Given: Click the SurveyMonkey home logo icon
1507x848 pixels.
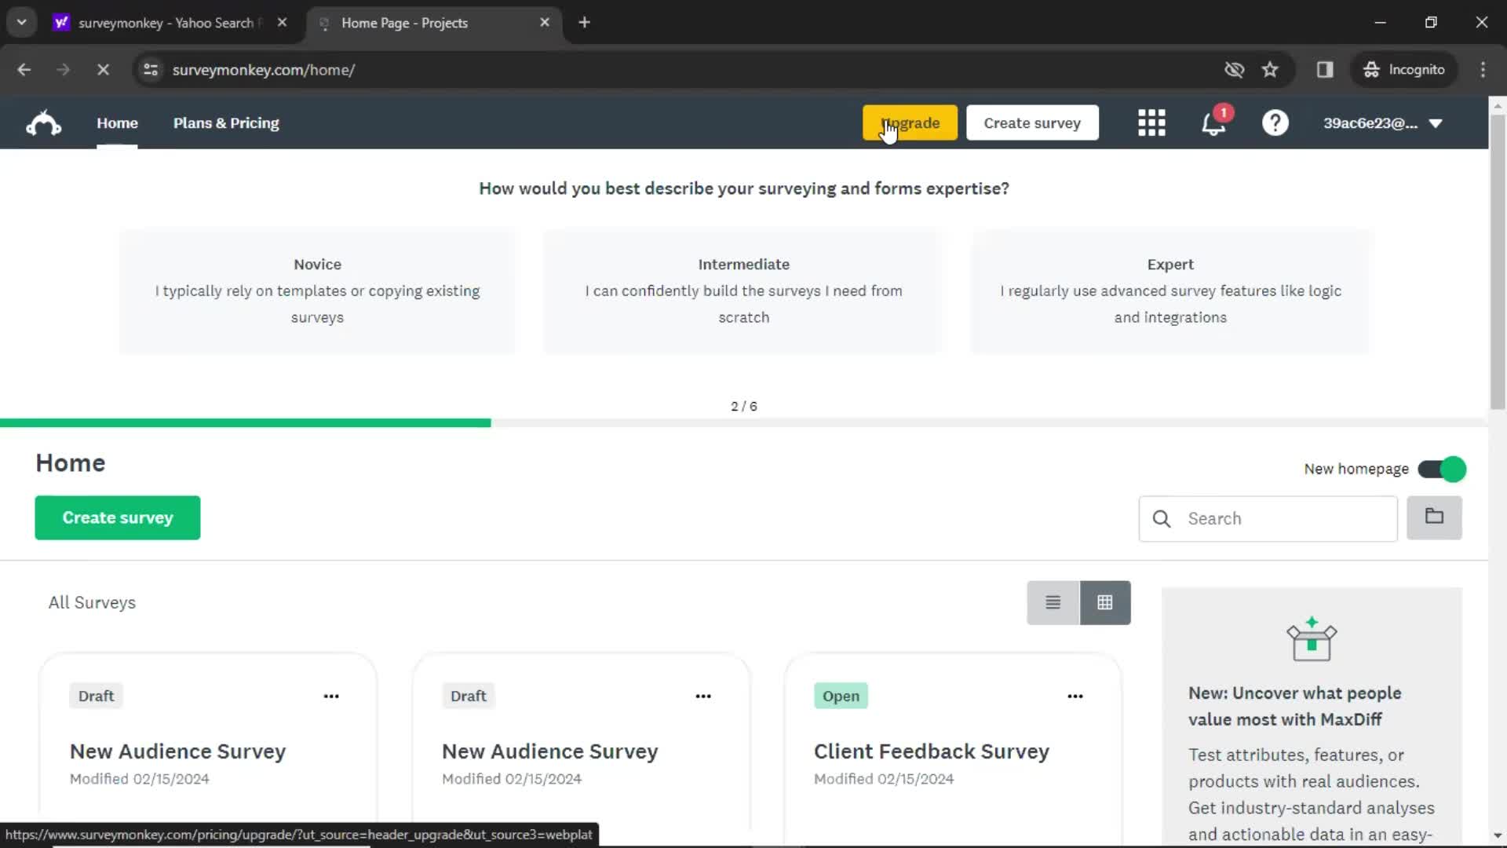Looking at the screenshot, I should (42, 122).
